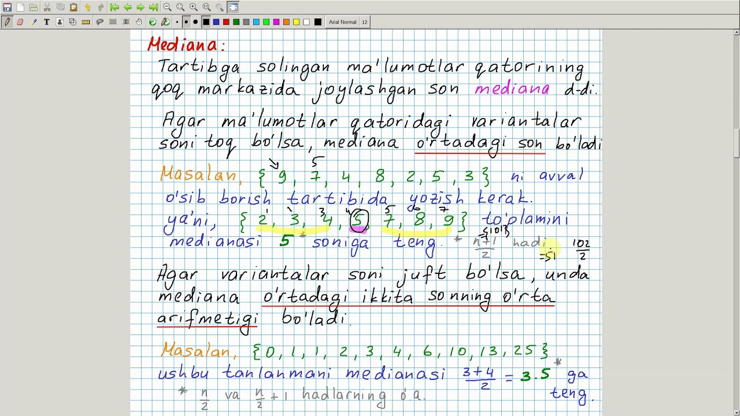Click the default pen settings icon
The height and width of the screenshot is (416, 740).
click(165, 22)
